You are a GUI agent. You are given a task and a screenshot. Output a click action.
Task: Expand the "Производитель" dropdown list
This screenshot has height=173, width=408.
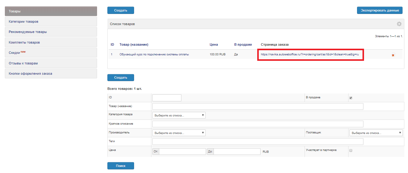[x=179, y=133]
